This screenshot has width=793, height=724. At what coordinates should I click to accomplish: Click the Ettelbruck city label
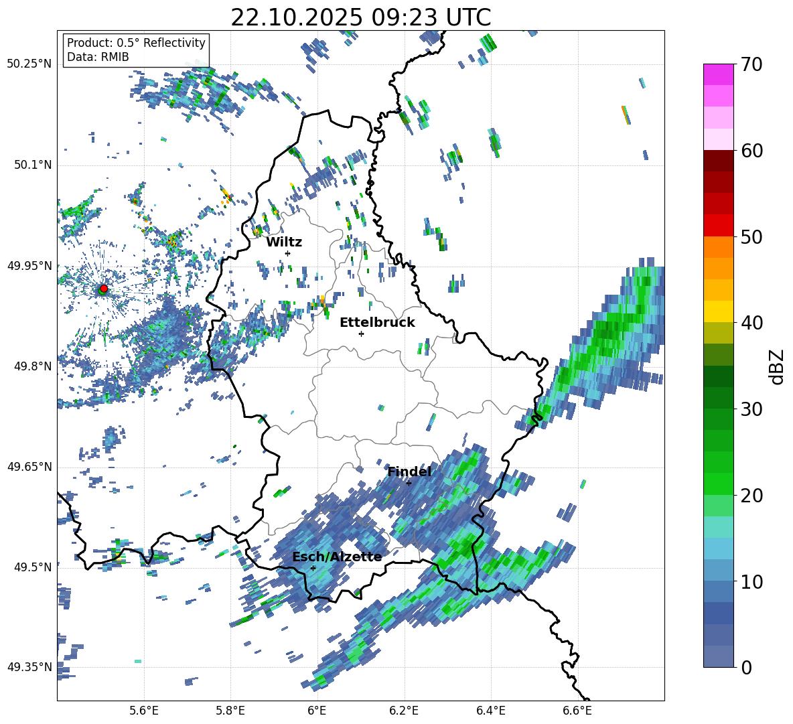[x=377, y=322]
